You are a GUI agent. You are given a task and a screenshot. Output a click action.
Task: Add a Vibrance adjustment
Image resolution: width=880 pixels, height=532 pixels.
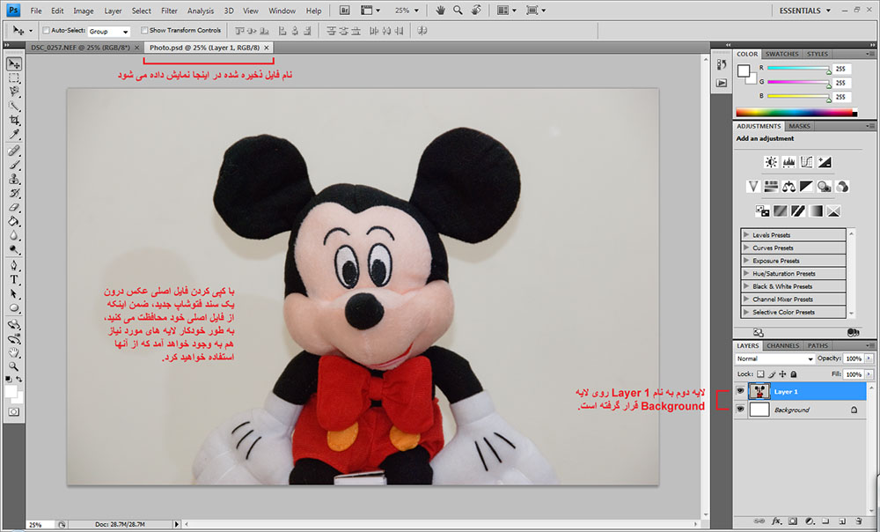pos(753,187)
